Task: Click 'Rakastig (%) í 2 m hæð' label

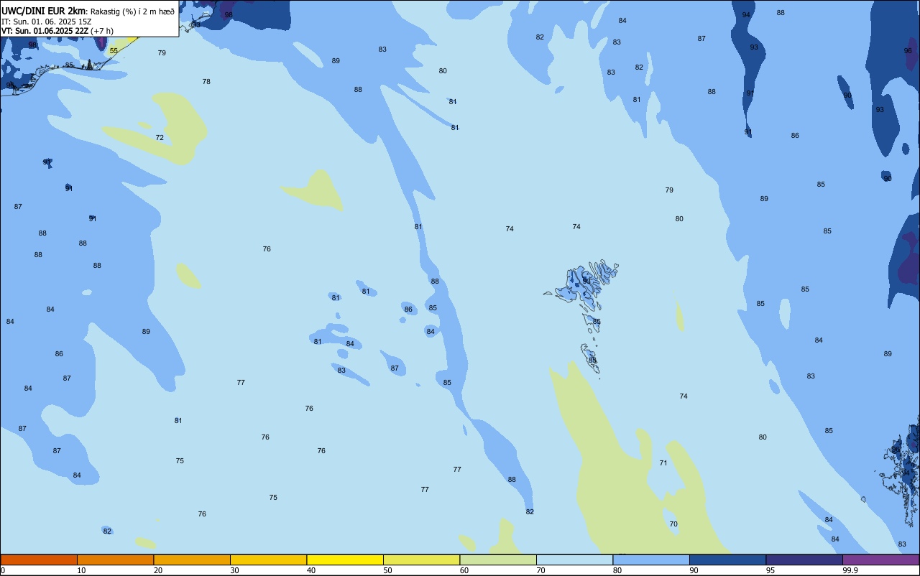Action: 132,11
